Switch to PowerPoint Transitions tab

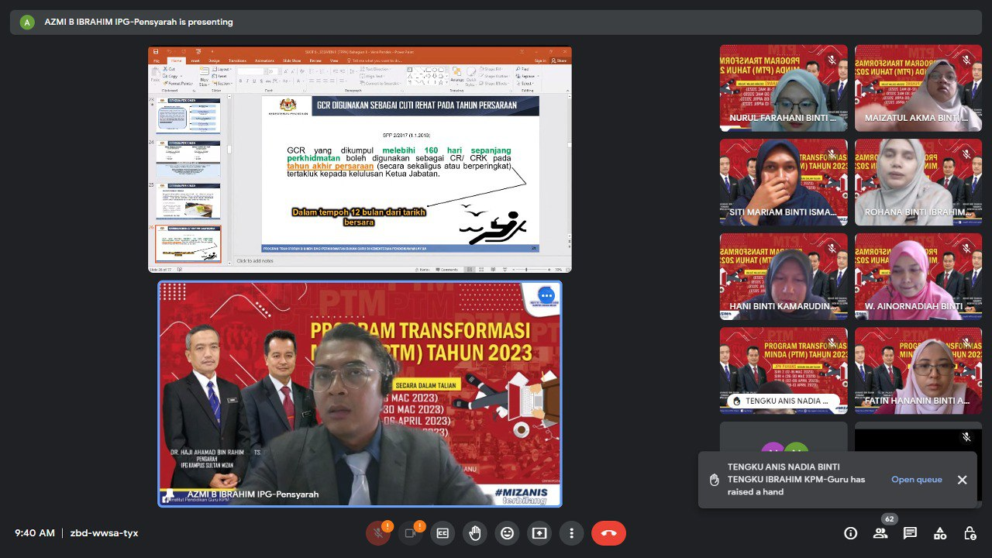[237, 60]
